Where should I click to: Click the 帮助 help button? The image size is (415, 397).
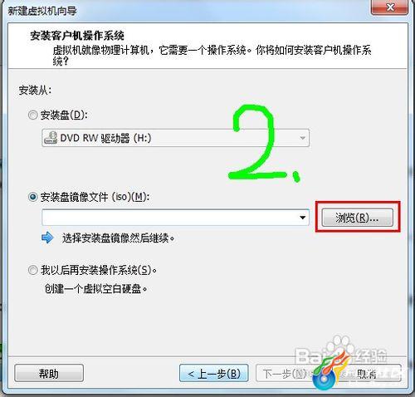[x=49, y=374]
